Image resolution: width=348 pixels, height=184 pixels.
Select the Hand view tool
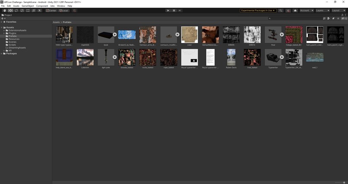coord(5,10)
